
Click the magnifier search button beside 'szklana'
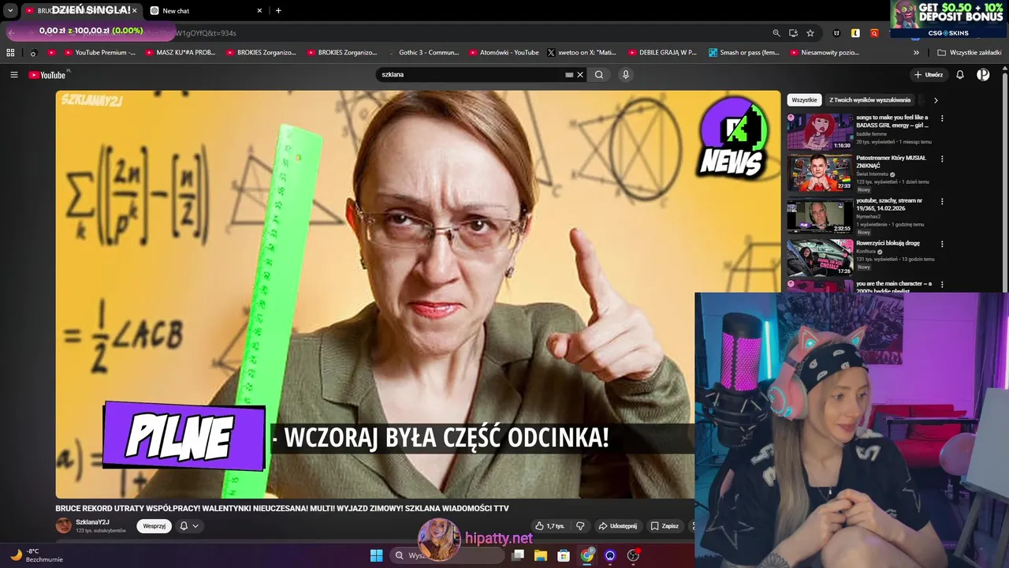599,75
